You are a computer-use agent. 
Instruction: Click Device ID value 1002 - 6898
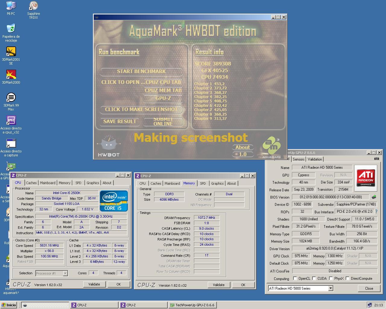click(x=303, y=204)
